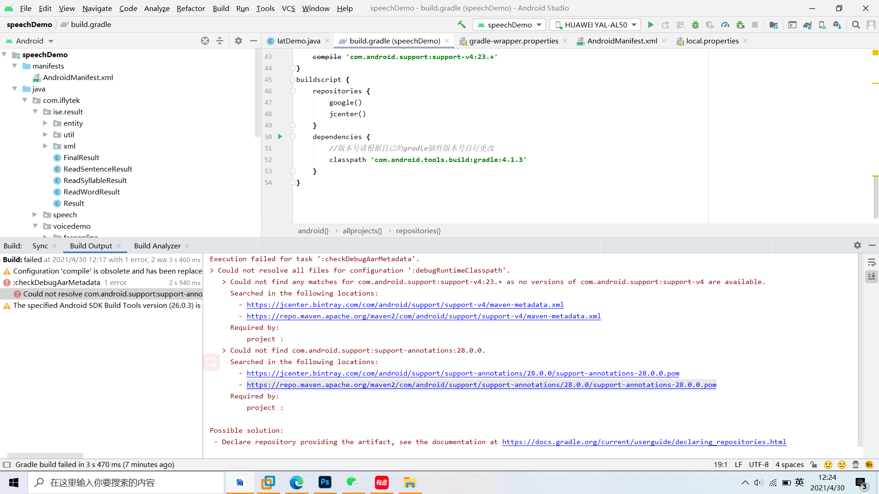This screenshot has height=494, width=879.
Task: Switch to latDemo.java tab
Action: [298, 41]
